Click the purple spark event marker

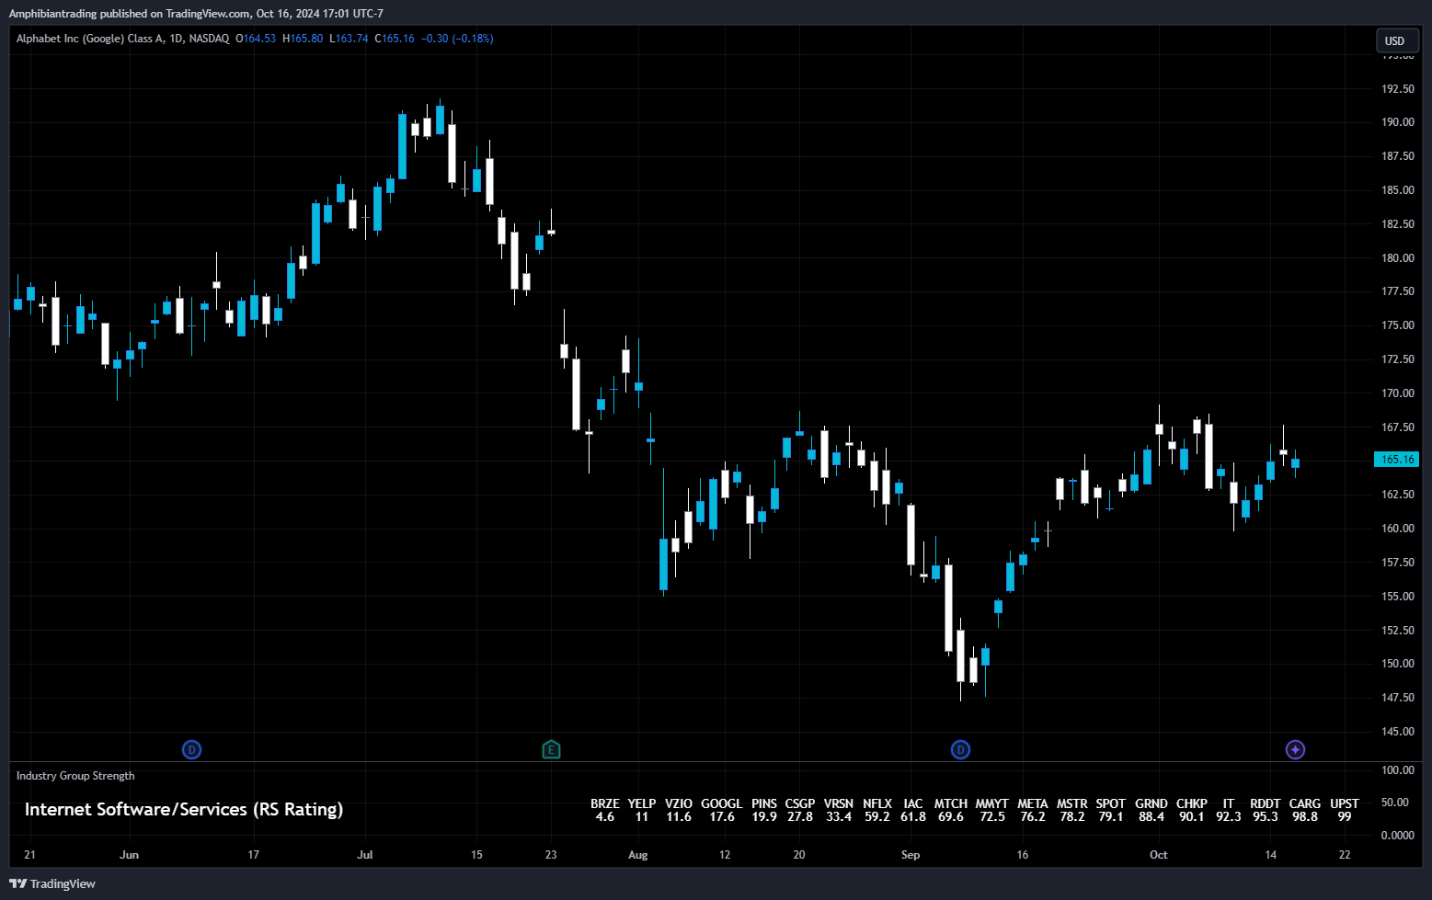1295,750
